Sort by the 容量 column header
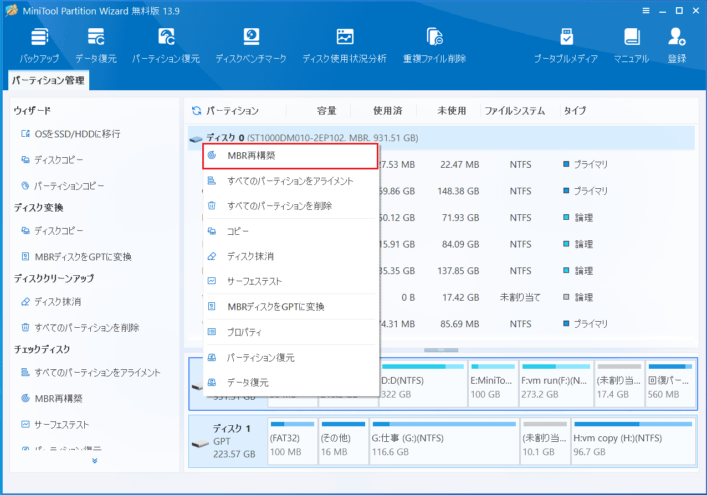Viewport: 707px width, 495px height. [x=326, y=111]
